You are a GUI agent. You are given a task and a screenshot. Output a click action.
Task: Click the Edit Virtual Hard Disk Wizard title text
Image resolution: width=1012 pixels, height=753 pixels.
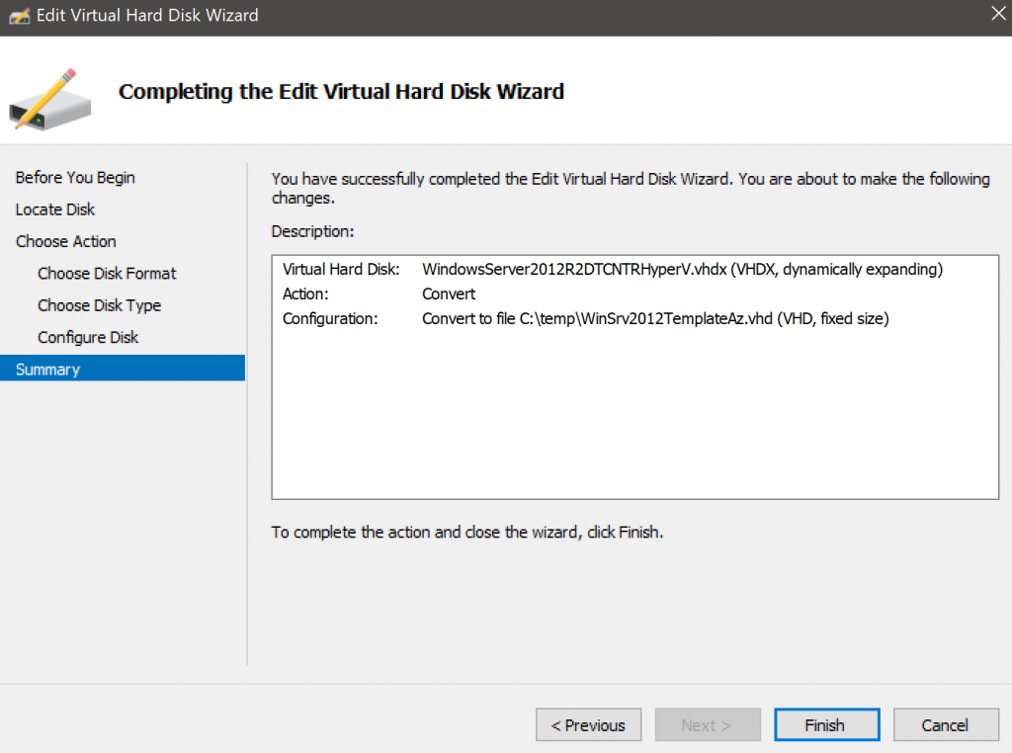[x=147, y=16]
